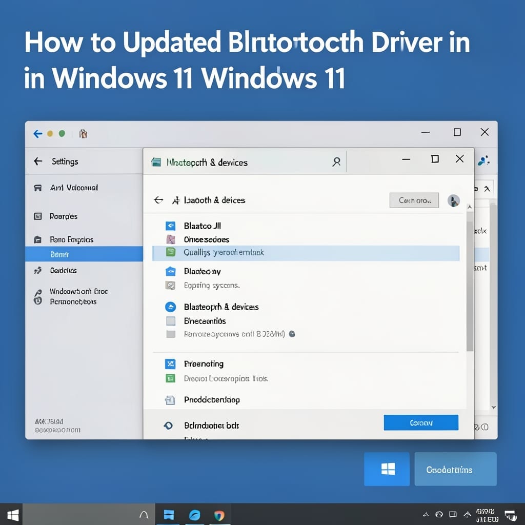
Task: Select the 'Rano Fevpios' sidebar item
Action: 72,240
